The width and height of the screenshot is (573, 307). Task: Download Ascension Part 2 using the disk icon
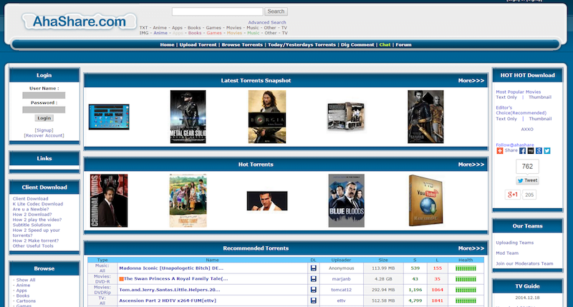313,301
